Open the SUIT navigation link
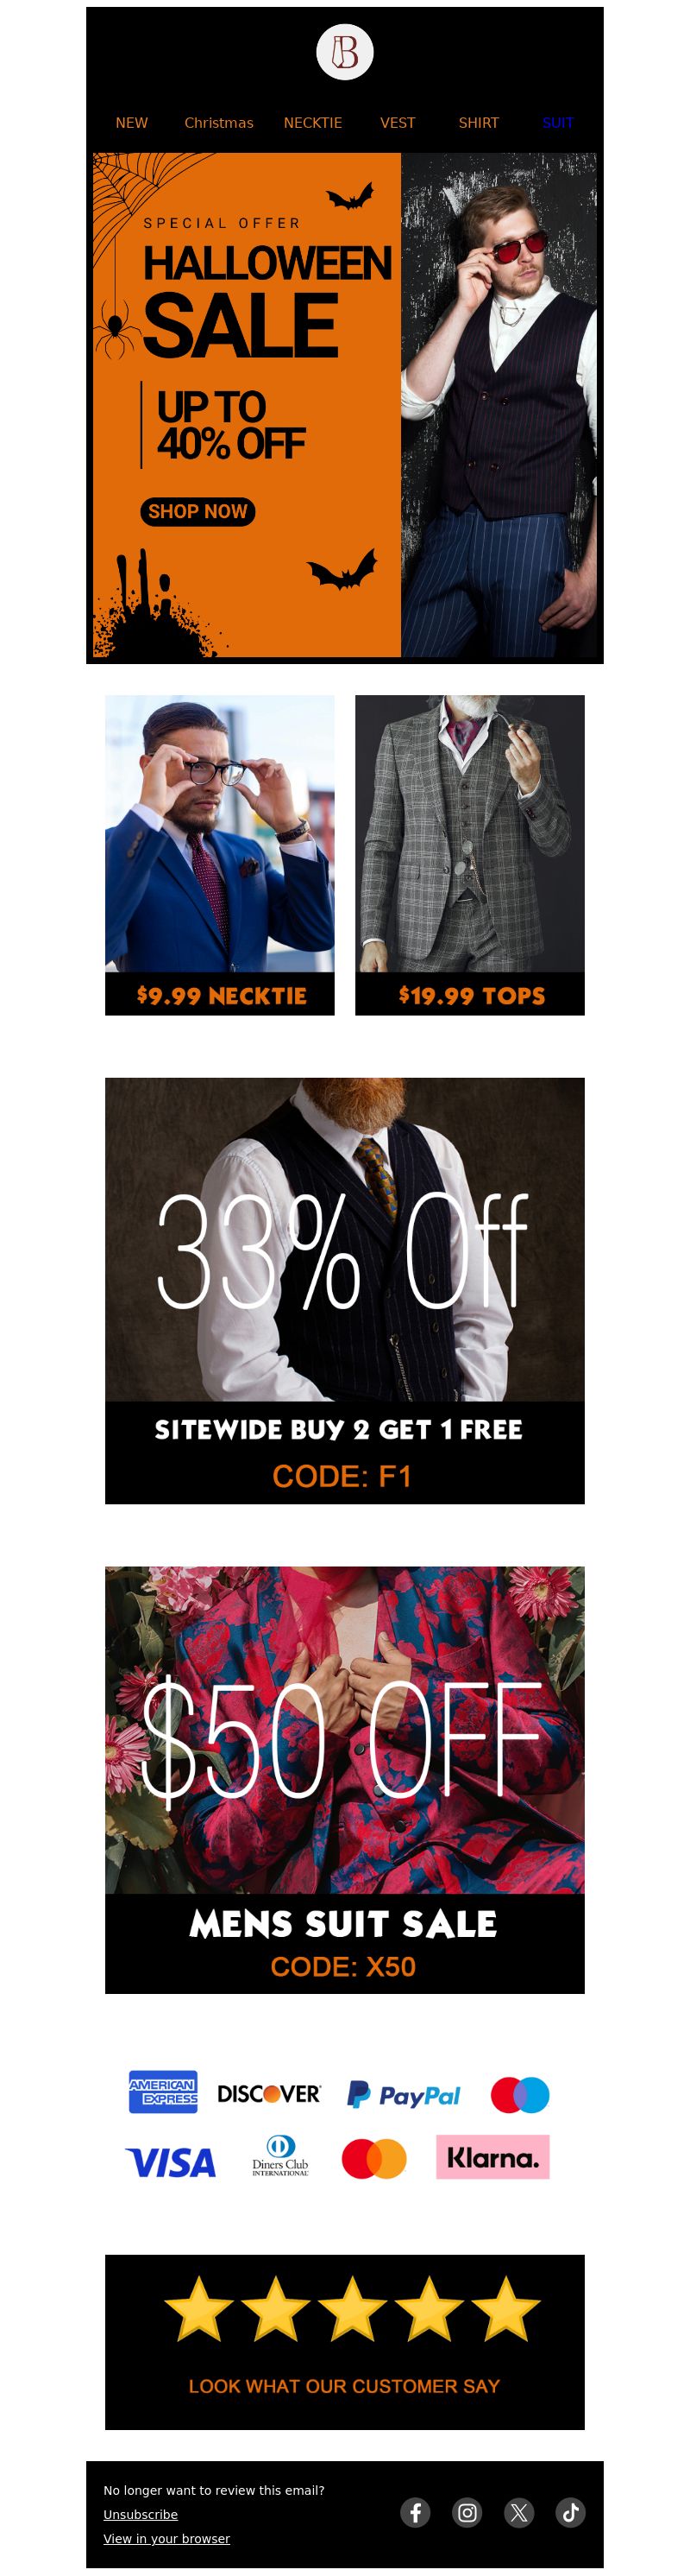 558,123
